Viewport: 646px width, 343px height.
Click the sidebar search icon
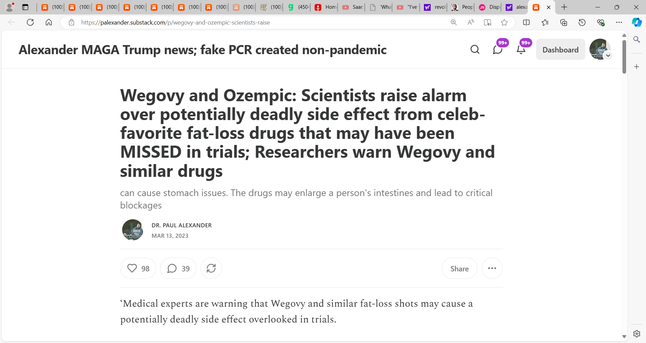(637, 40)
